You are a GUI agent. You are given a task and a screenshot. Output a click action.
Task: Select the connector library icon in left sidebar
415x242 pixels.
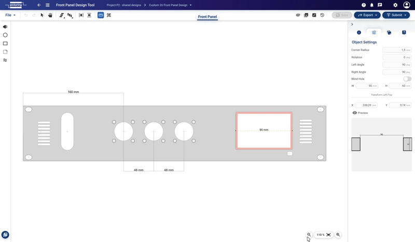coord(5,27)
